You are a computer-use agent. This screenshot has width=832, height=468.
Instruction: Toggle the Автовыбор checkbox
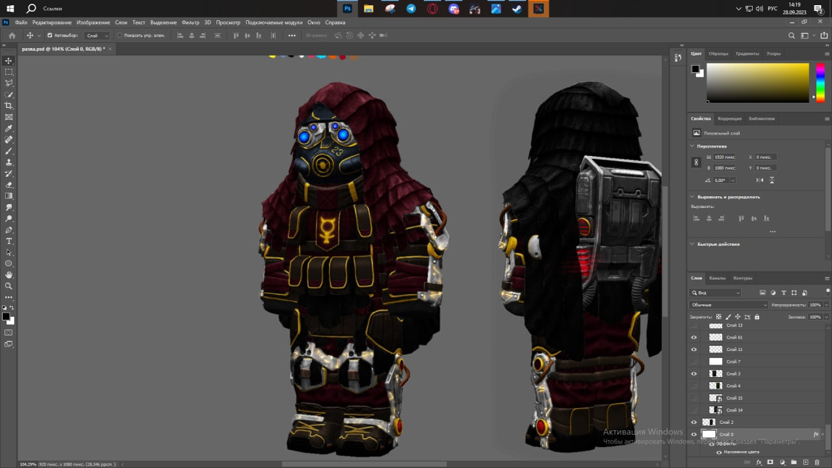click(x=50, y=36)
